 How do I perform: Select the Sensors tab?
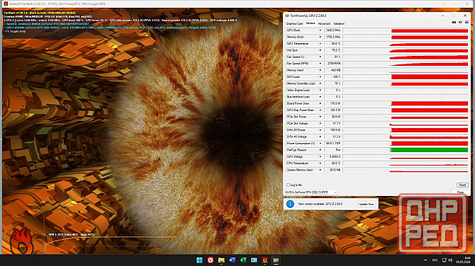311,23
